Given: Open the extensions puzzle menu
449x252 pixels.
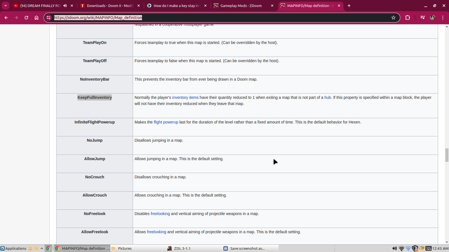Looking at the screenshot, I should point(408,18).
